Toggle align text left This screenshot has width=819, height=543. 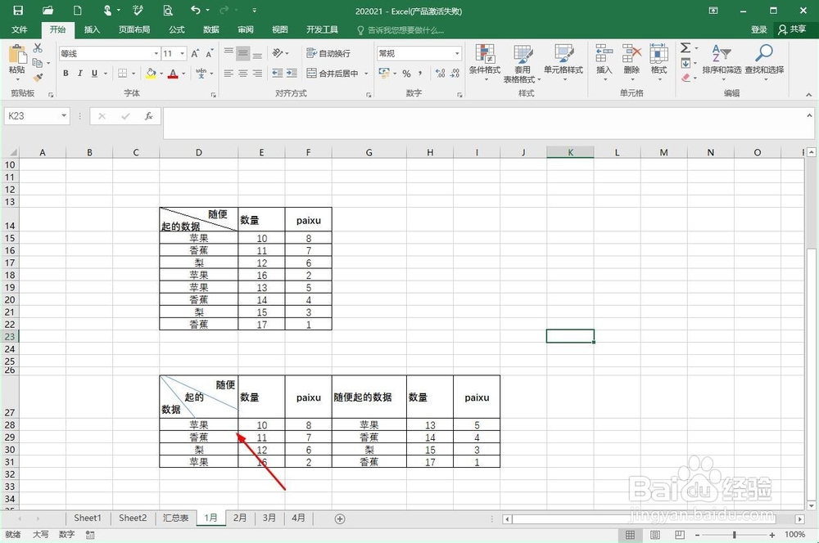coord(229,73)
